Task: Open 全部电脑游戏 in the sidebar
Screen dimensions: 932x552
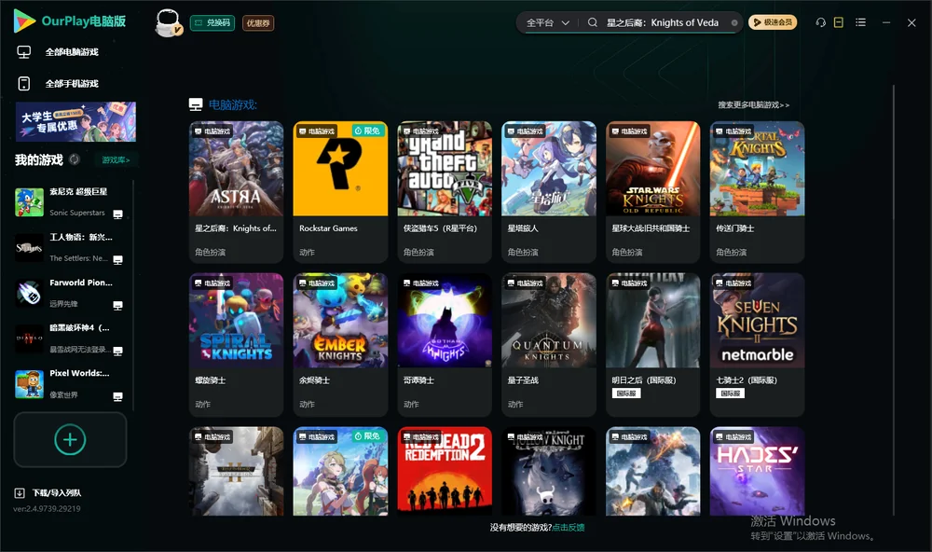Action: tap(72, 52)
